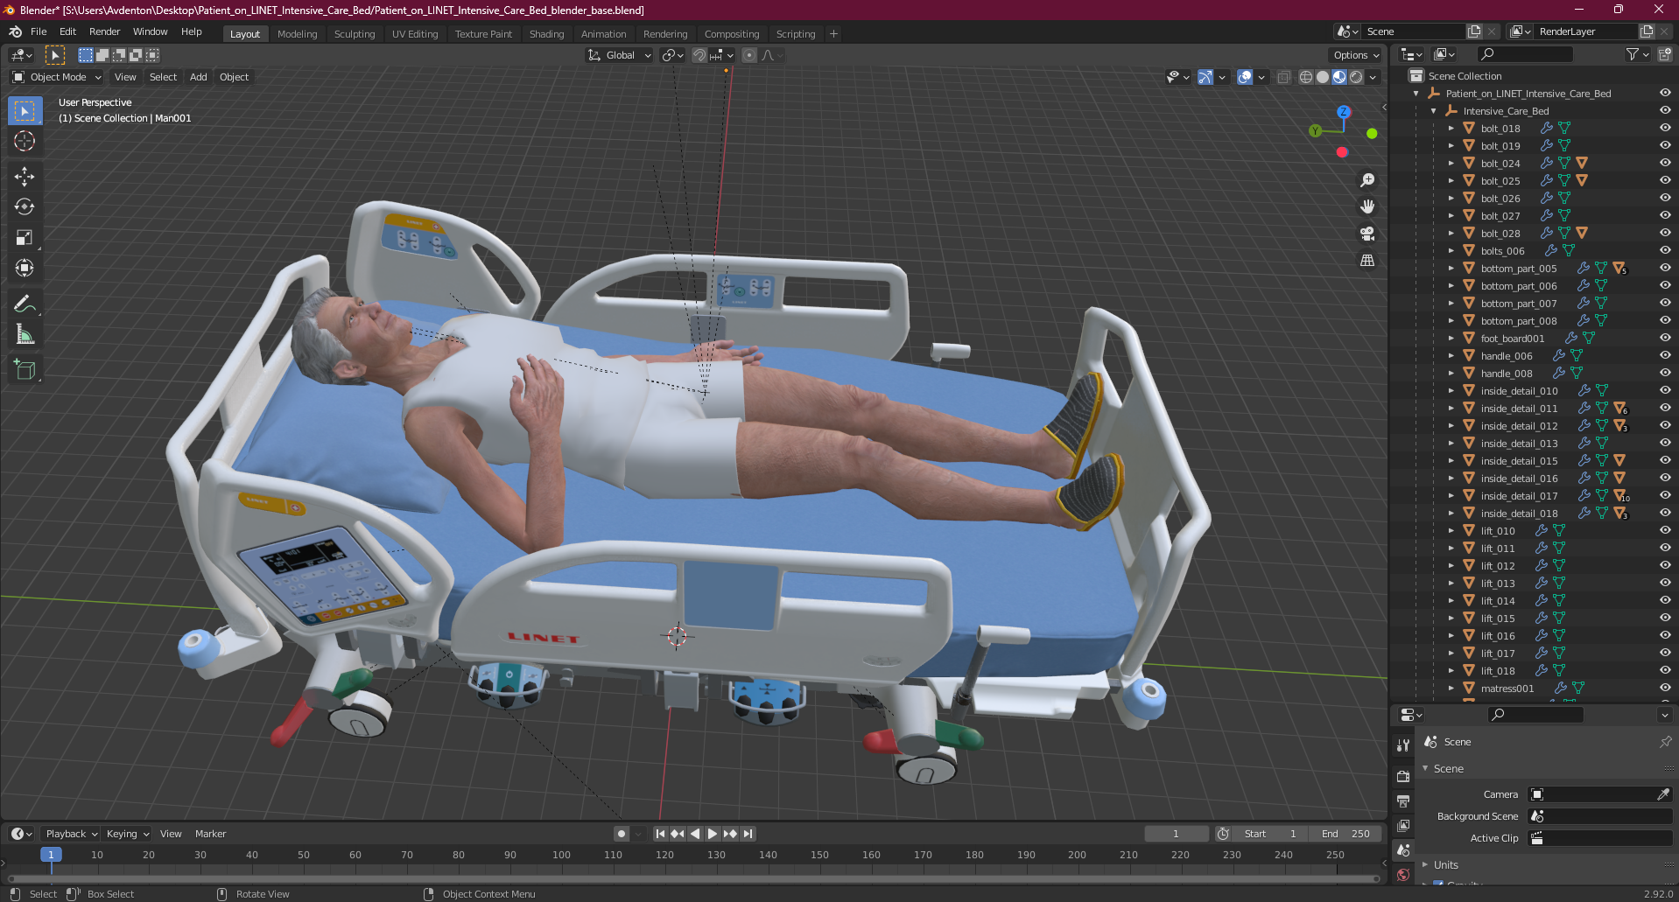Select the Measure tool
The image size is (1679, 902).
25,334
